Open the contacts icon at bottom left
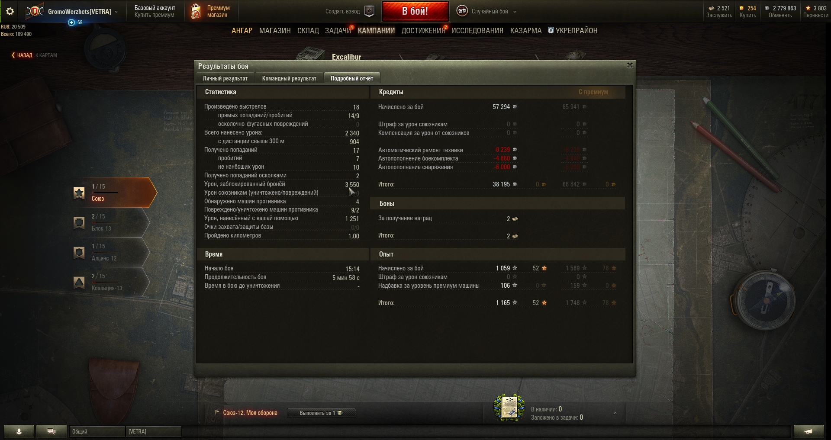831x440 pixels. point(19,431)
